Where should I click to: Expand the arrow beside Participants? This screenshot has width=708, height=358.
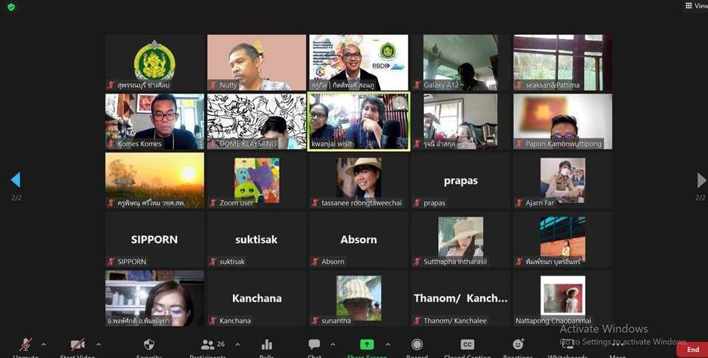click(x=237, y=345)
